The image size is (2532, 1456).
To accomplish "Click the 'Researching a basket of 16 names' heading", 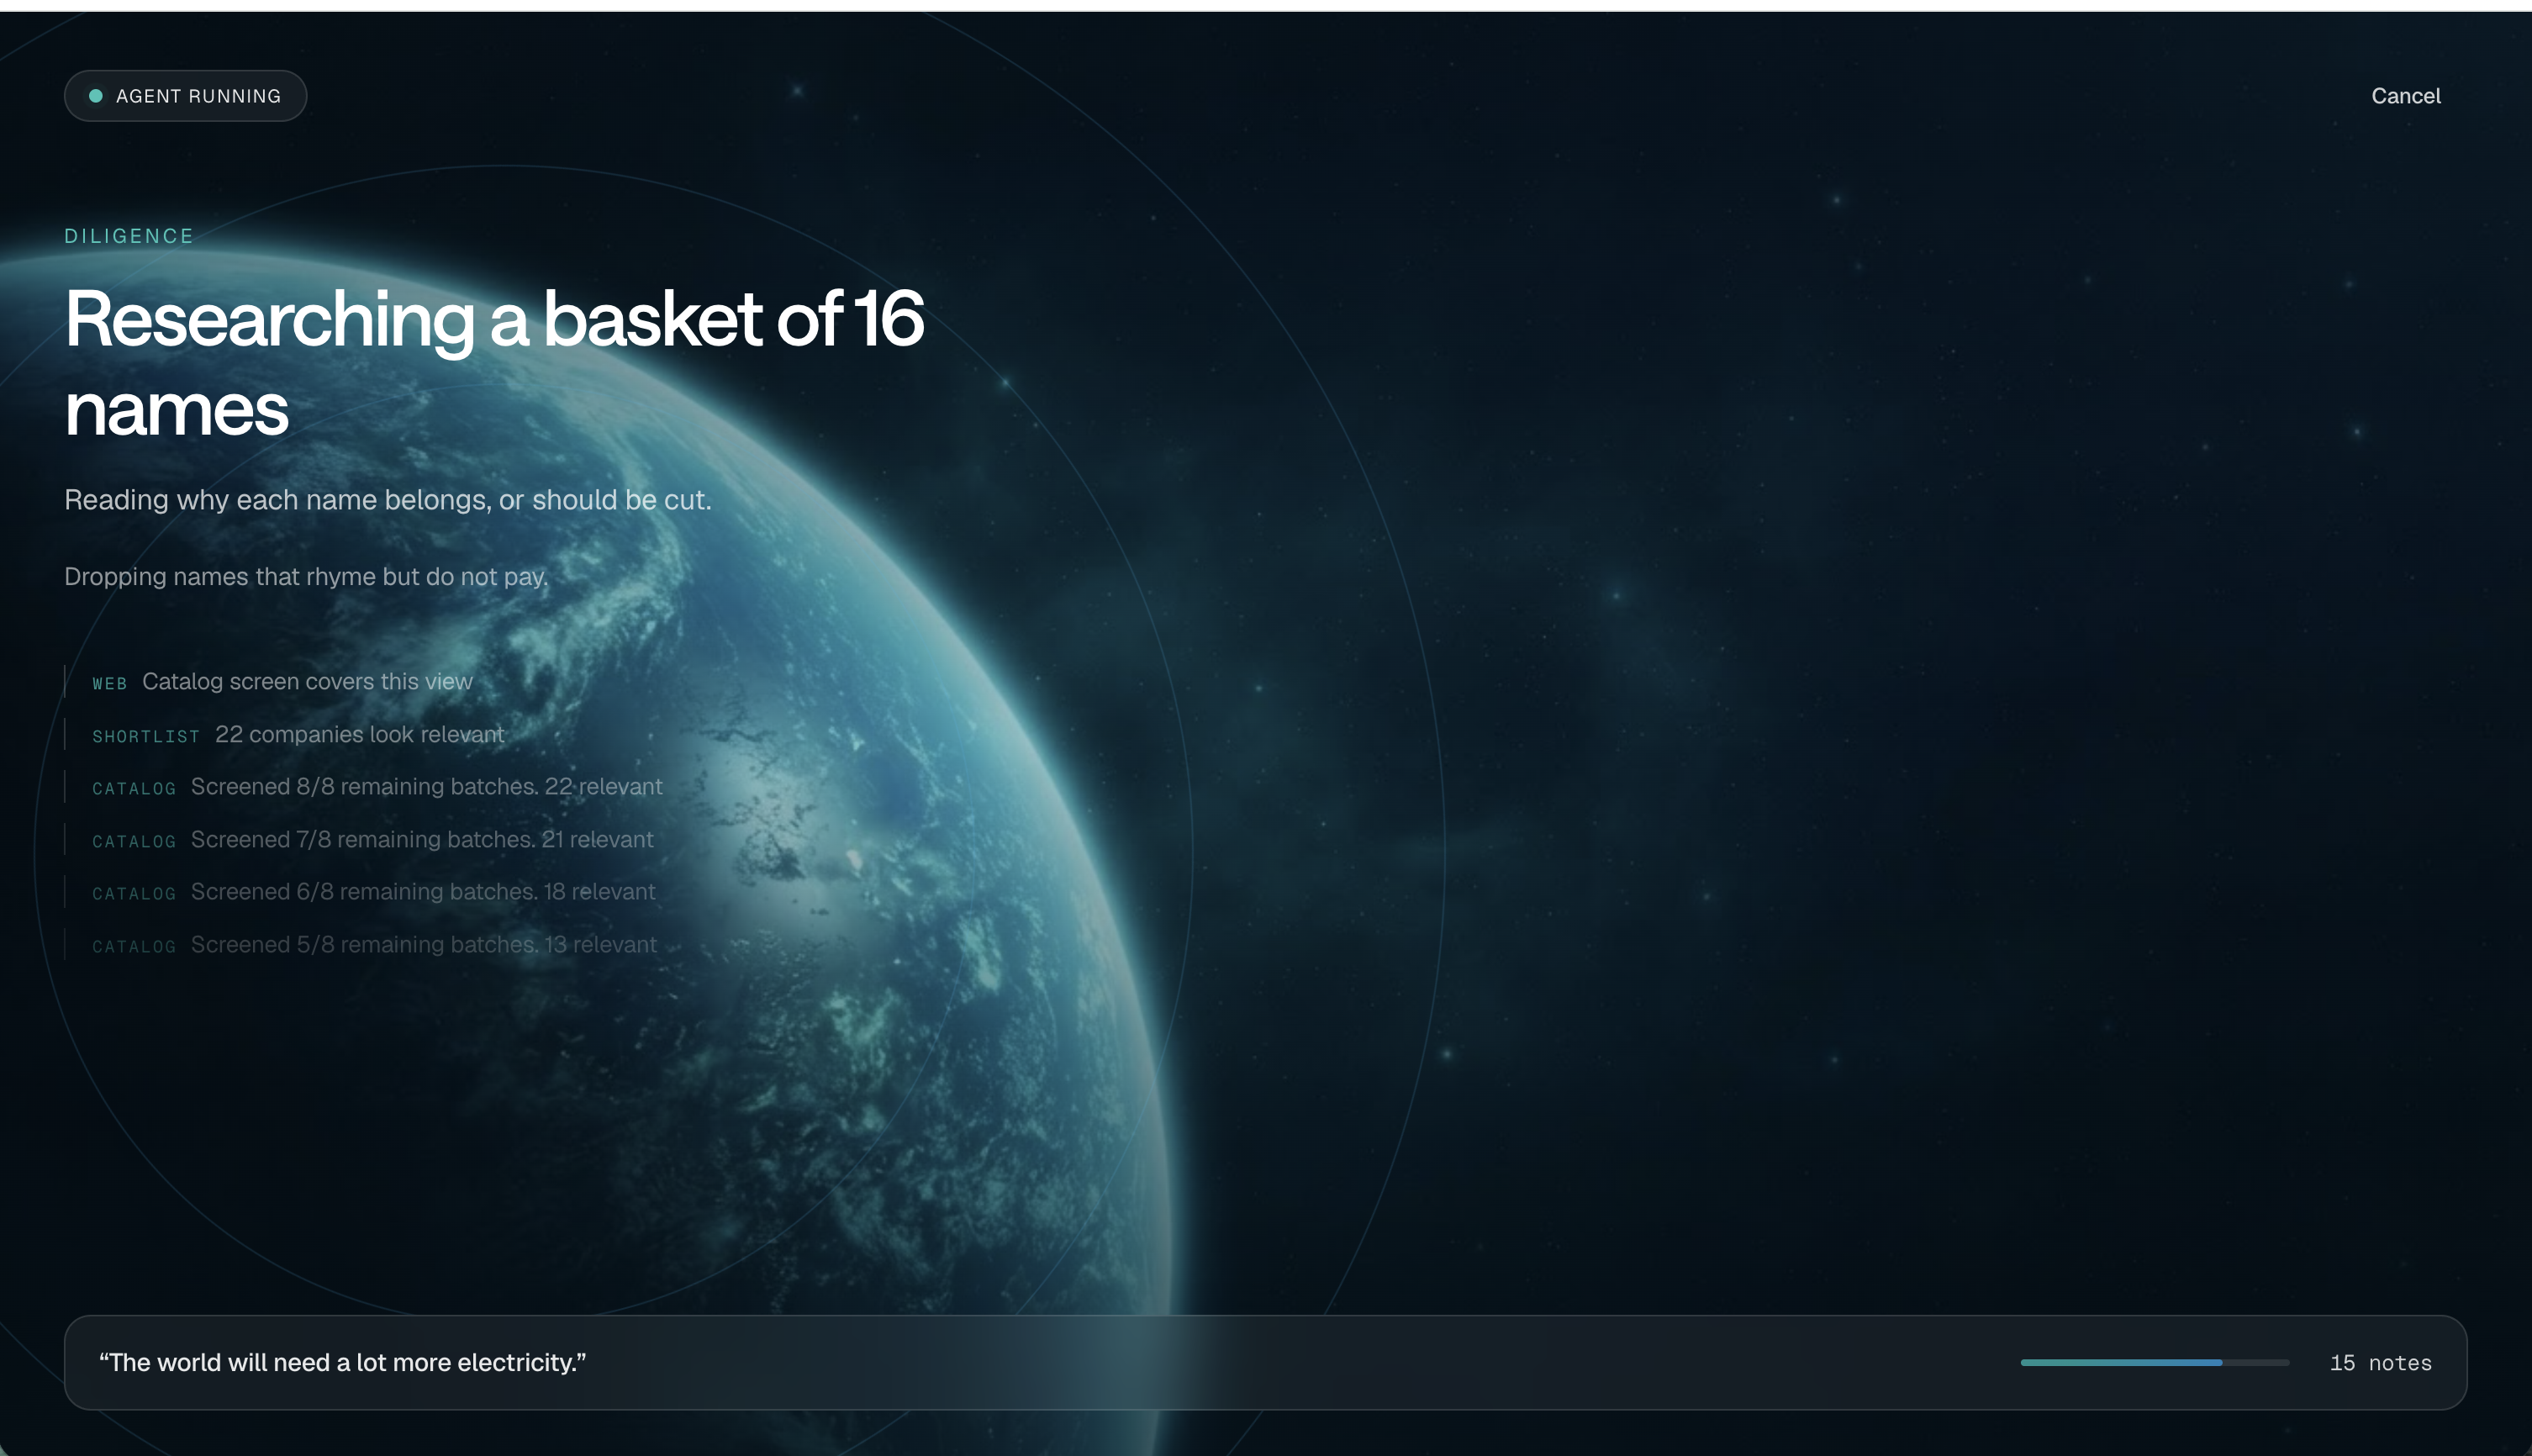I will pyautogui.click(x=494, y=363).
